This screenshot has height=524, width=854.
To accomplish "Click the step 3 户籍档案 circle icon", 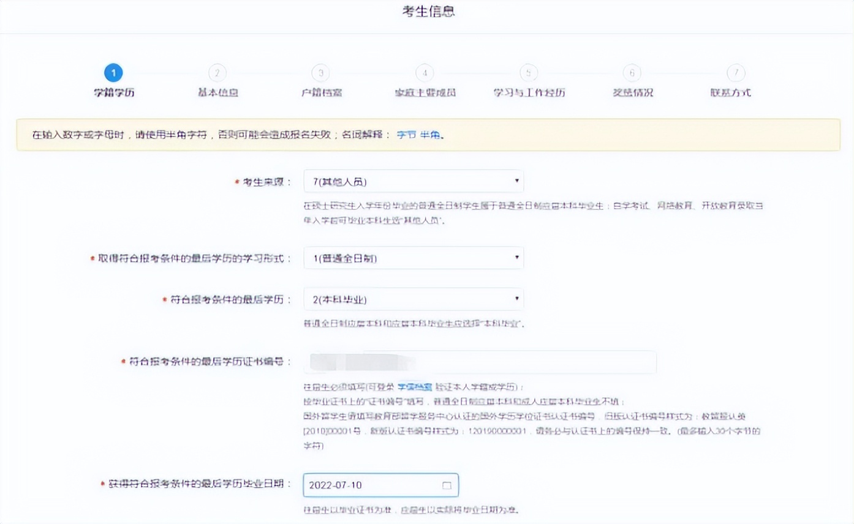I will (320, 72).
